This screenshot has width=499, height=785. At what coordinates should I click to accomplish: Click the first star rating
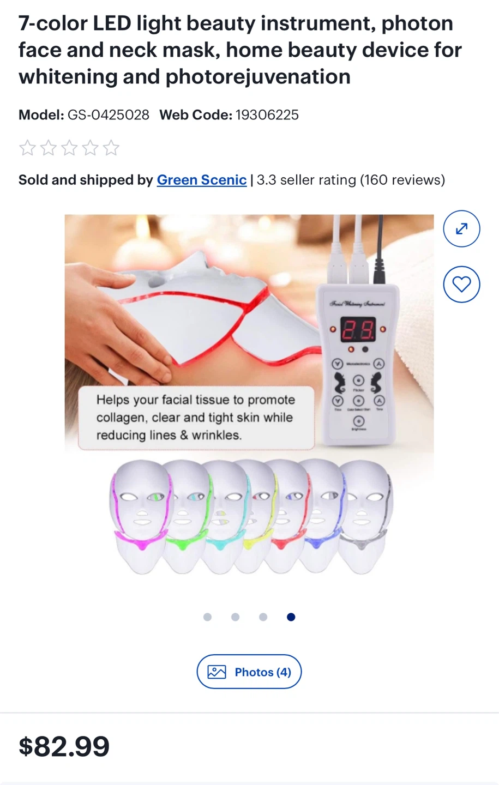pyautogui.click(x=27, y=148)
